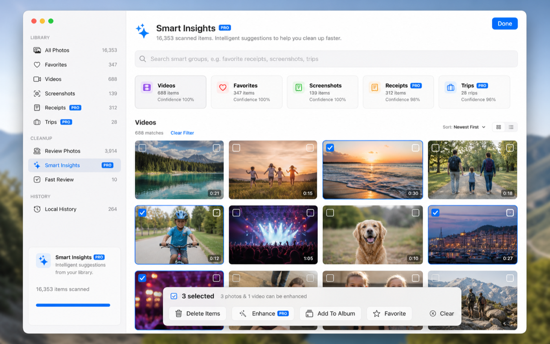
Task: Click the 0:15 duration on kids running video
Action: point(308,193)
